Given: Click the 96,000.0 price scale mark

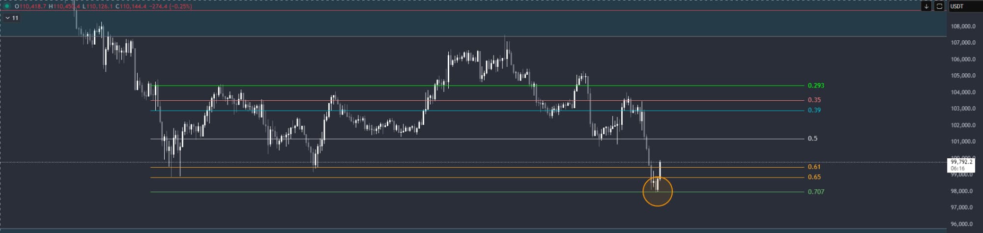Looking at the screenshot, I should pos(963,224).
